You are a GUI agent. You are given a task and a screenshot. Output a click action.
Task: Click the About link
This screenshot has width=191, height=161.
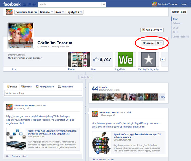point(14,69)
